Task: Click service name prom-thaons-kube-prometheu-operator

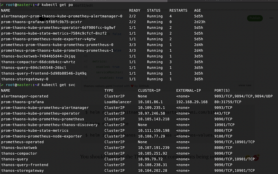Action: pyautogui.click(x=41, y=113)
